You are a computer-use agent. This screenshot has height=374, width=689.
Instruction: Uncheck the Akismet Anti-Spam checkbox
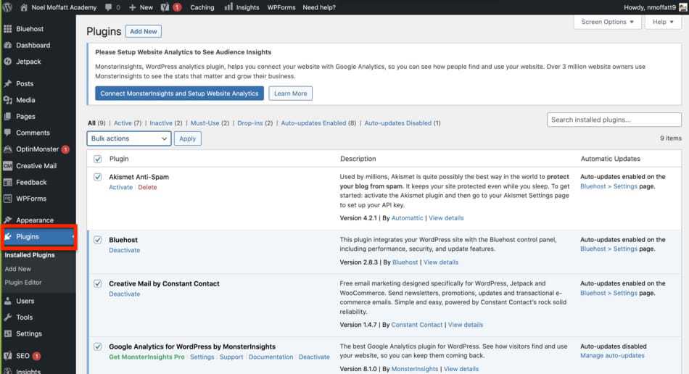click(98, 177)
